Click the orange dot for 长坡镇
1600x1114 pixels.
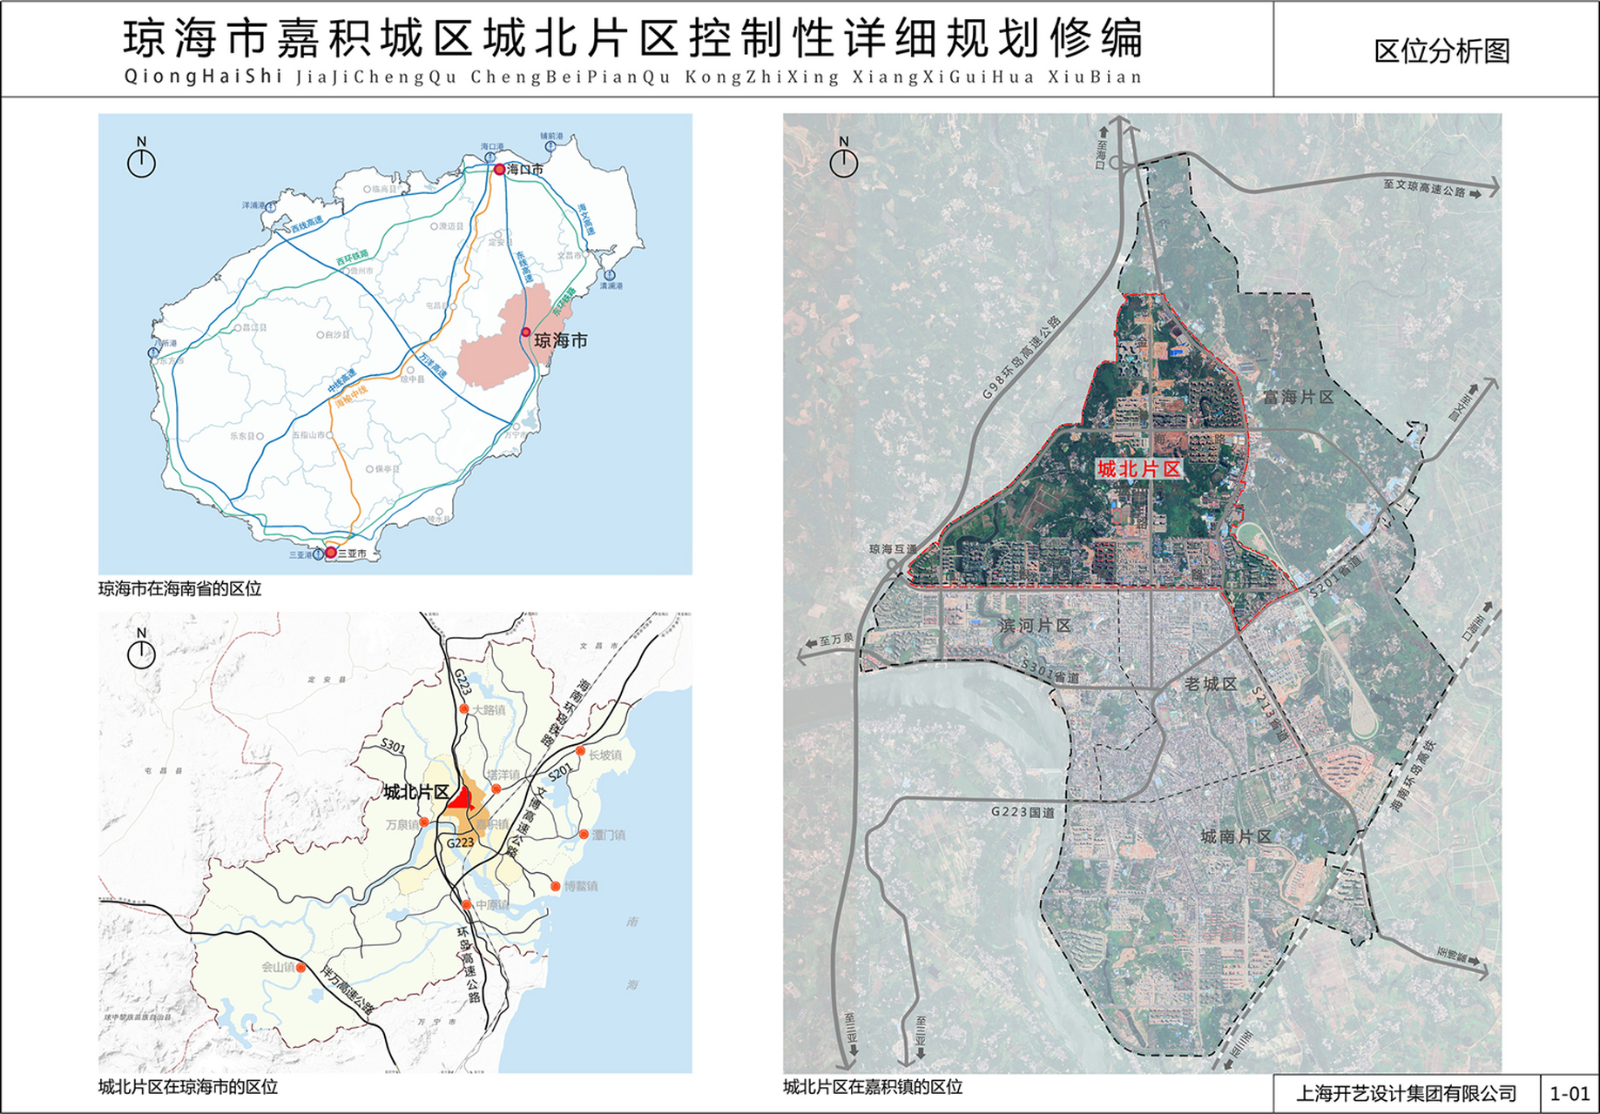point(580,751)
